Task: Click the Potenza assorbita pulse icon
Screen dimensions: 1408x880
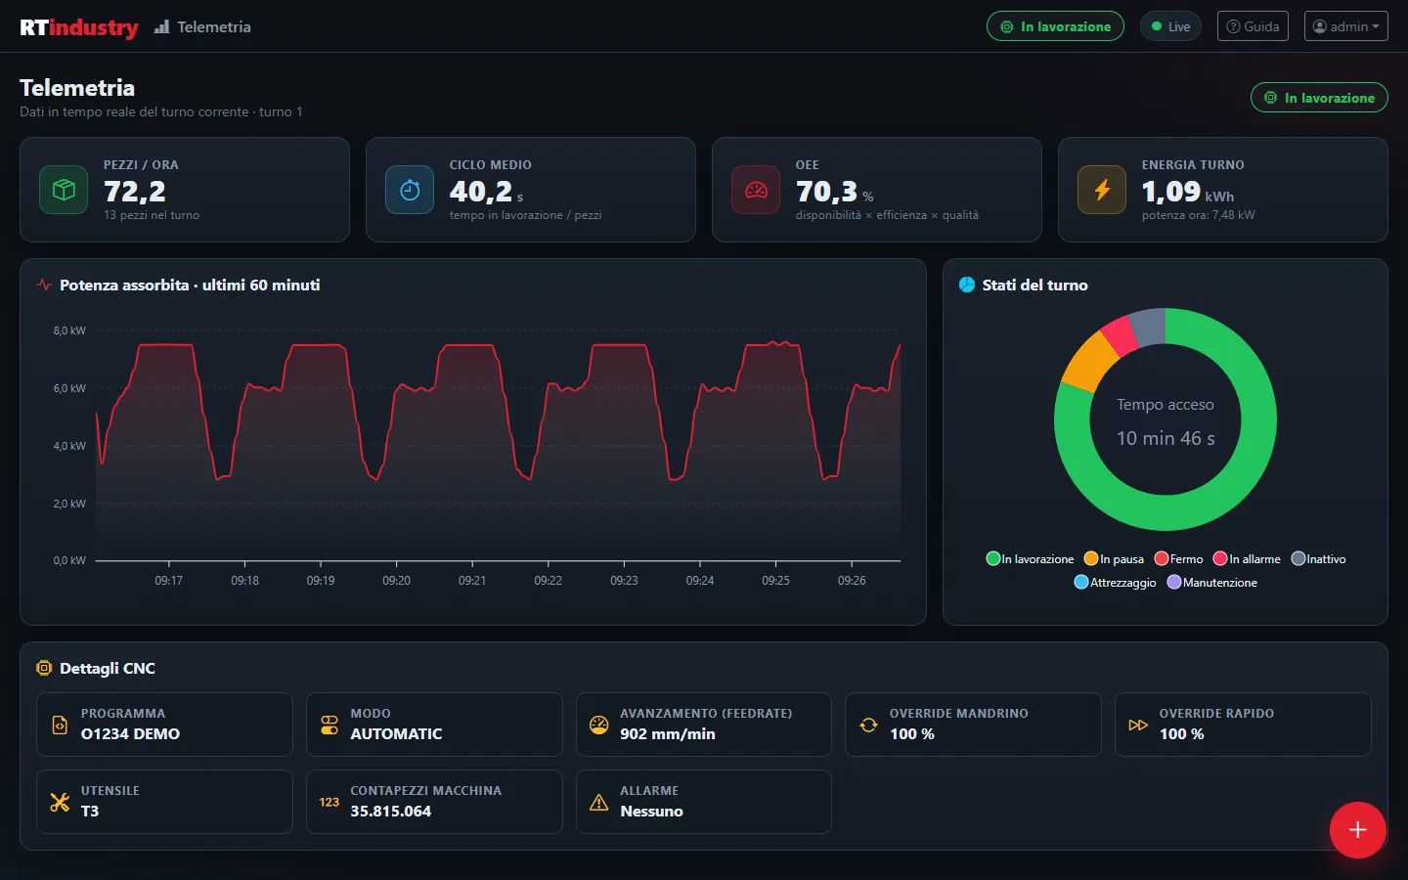Action: click(44, 286)
